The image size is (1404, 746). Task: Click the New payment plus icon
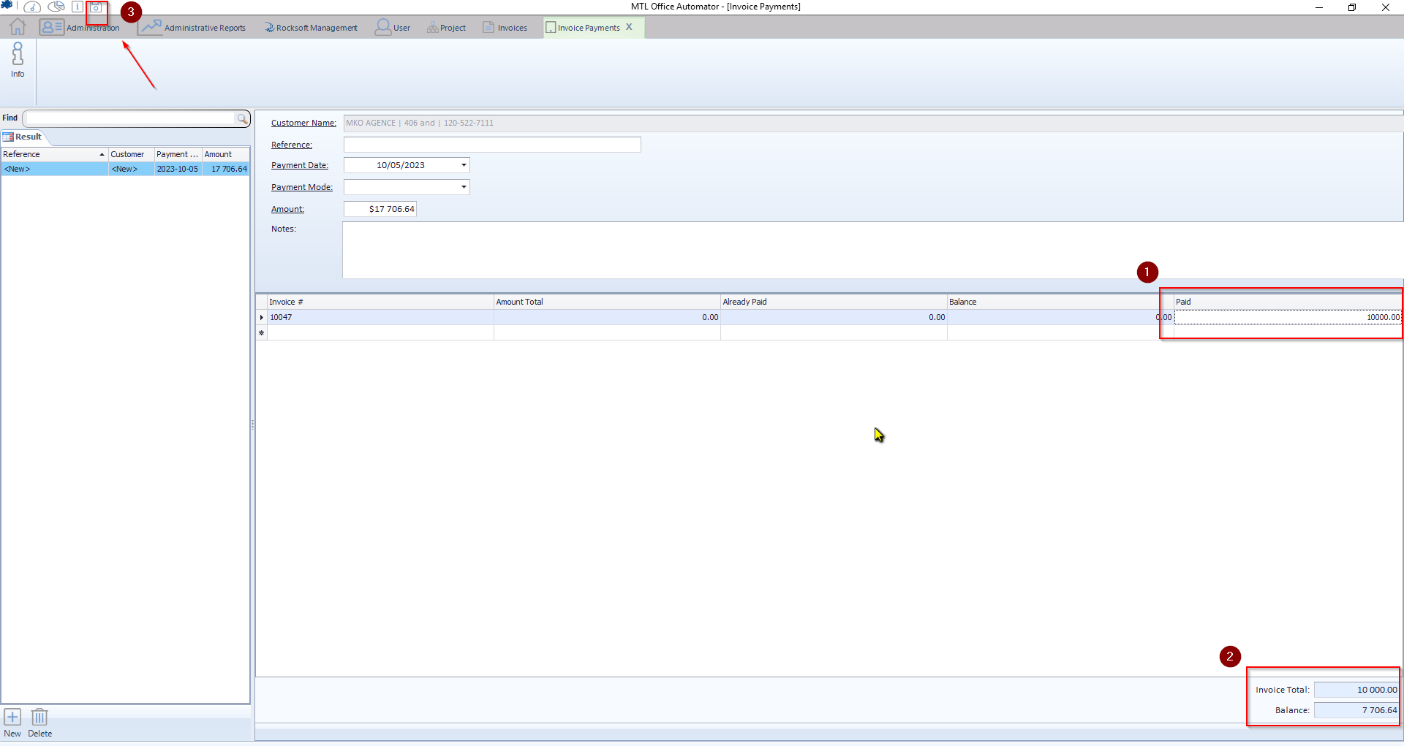[x=12, y=718]
